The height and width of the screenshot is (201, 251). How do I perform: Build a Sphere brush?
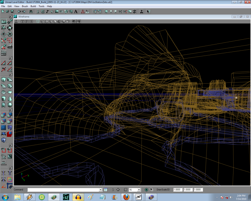coord(10,105)
